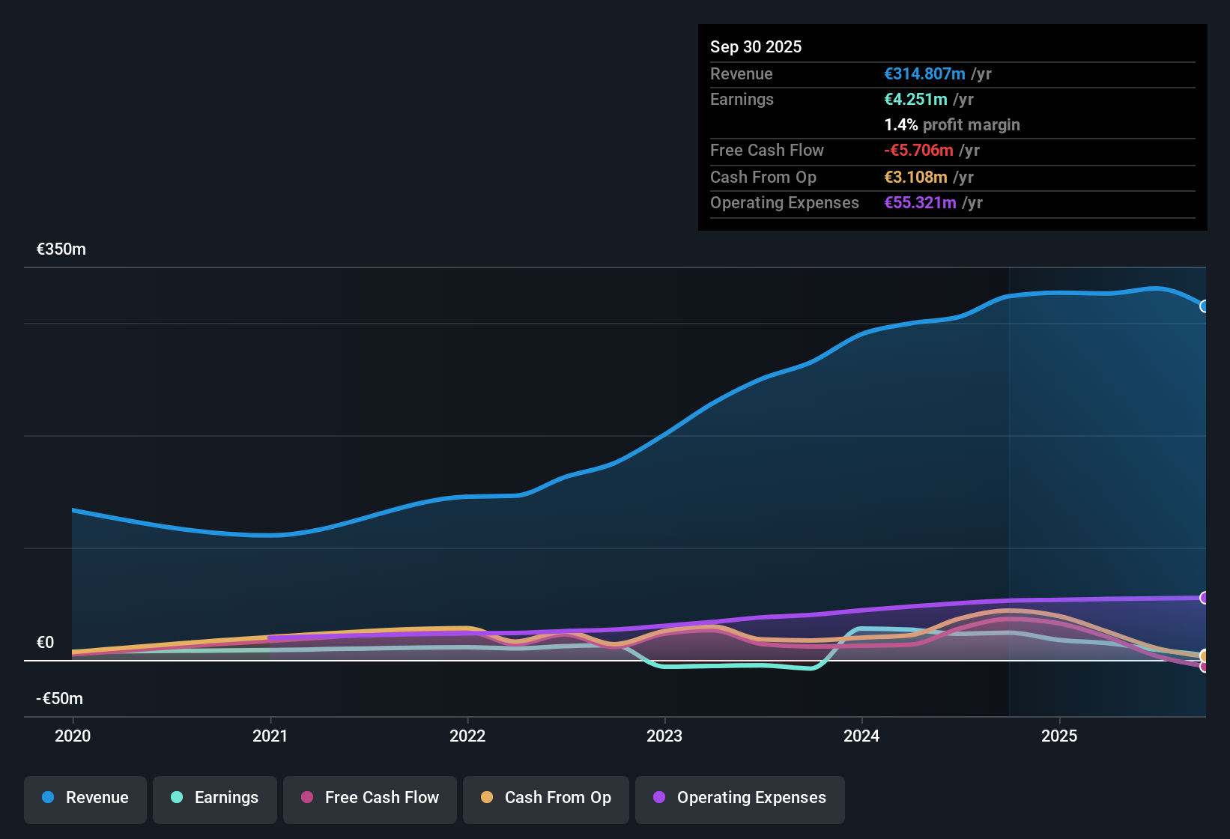Image resolution: width=1230 pixels, height=839 pixels.
Task: Click the 2021 x-axis label
Action: tap(270, 736)
